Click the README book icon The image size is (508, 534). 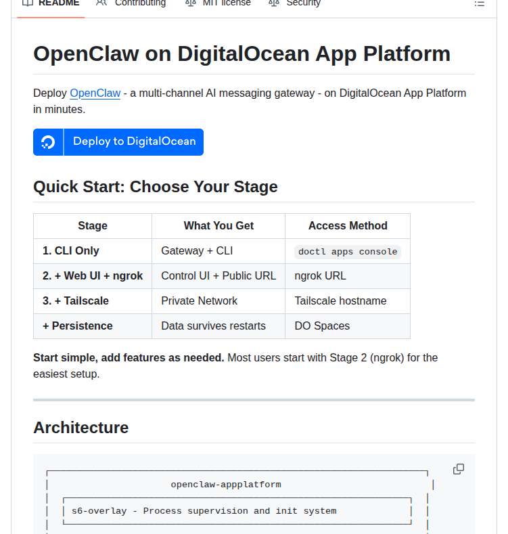(28, 3)
